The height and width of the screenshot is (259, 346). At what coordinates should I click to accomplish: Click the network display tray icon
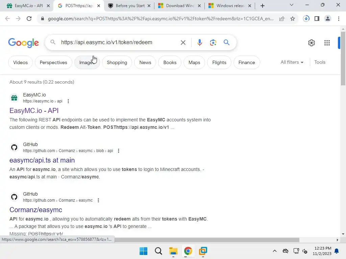pos(296,251)
